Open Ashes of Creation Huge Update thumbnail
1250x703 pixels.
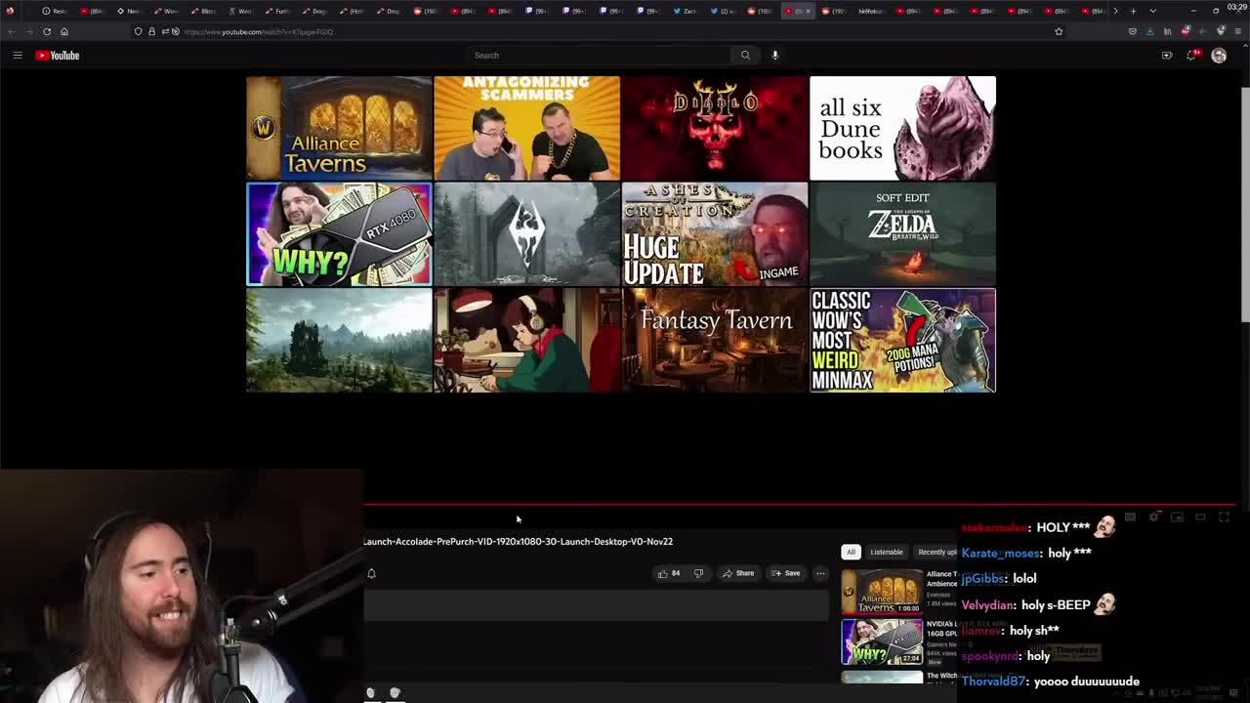coord(715,234)
